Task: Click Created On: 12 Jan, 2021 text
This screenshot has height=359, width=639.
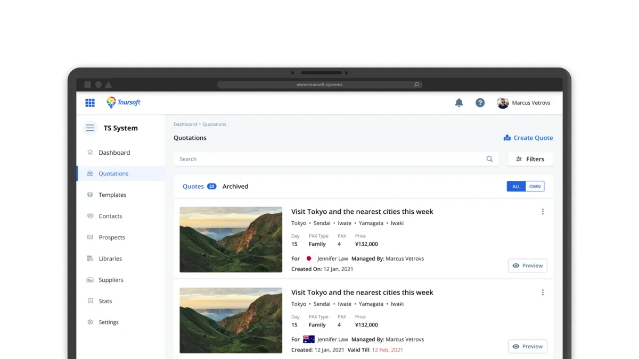Action: pyautogui.click(x=322, y=269)
